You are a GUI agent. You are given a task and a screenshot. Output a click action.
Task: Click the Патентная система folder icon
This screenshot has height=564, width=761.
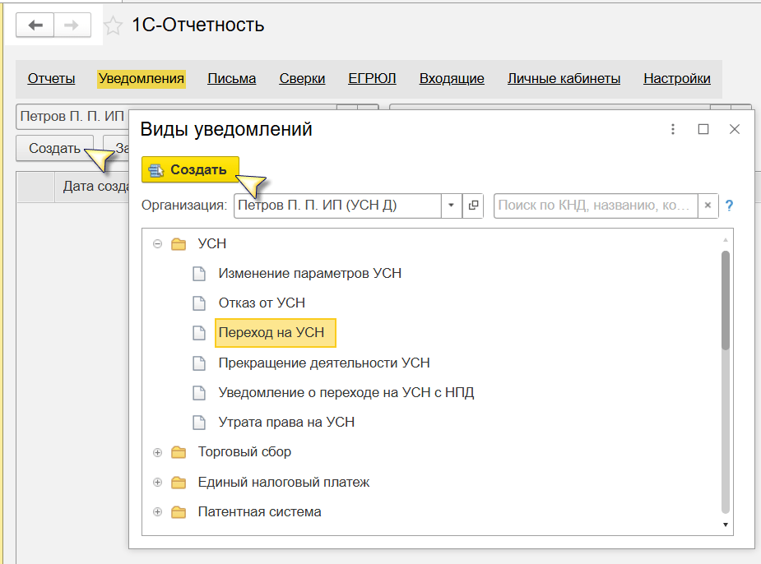pyautogui.click(x=179, y=512)
